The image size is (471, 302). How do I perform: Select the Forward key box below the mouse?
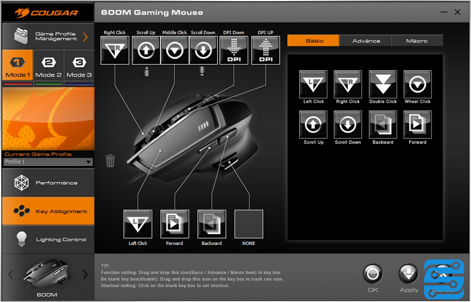(175, 224)
